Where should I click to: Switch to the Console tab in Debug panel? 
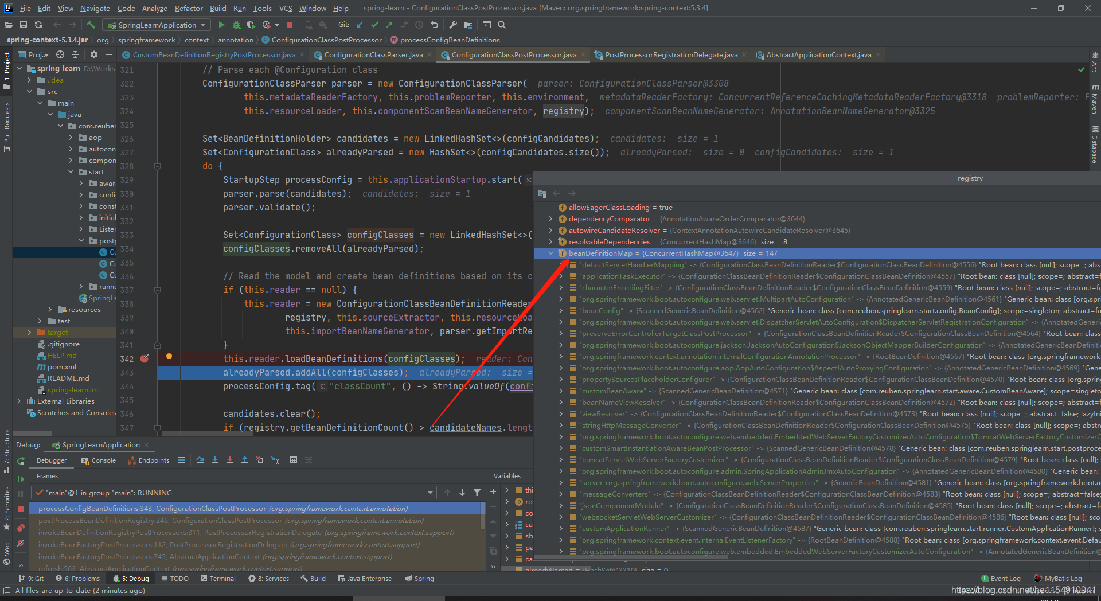[x=99, y=460]
